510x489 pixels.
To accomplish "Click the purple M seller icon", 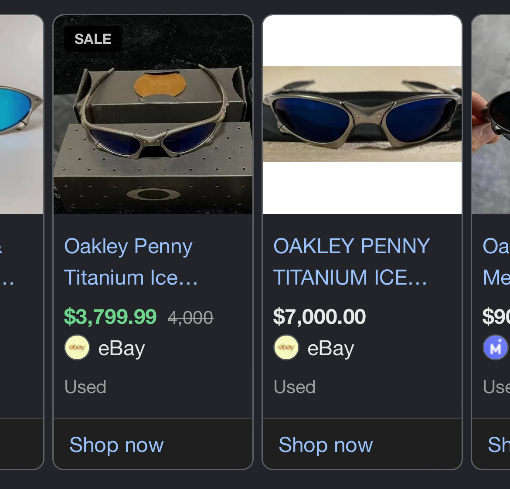I will point(496,348).
